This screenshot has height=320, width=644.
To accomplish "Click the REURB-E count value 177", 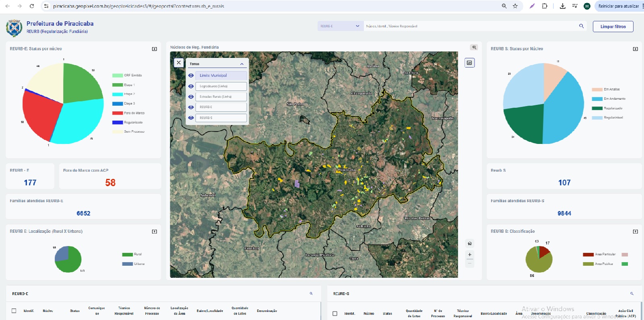I will tap(30, 183).
